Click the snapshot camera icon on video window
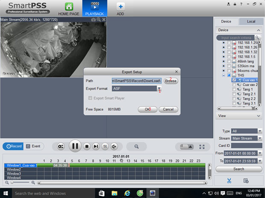 point(94,20)
